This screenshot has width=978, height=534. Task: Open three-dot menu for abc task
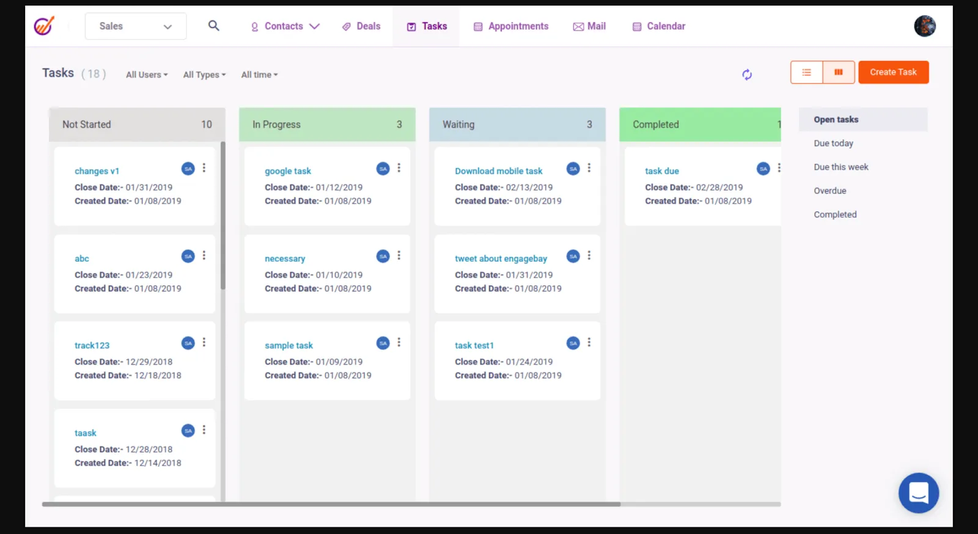pyautogui.click(x=204, y=255)
